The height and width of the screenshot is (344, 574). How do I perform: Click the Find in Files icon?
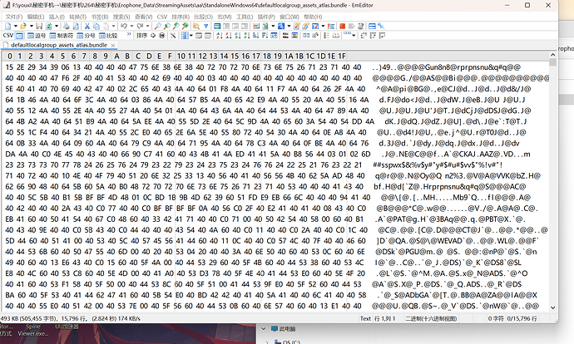pyautogui.click(x=196, y=26)
